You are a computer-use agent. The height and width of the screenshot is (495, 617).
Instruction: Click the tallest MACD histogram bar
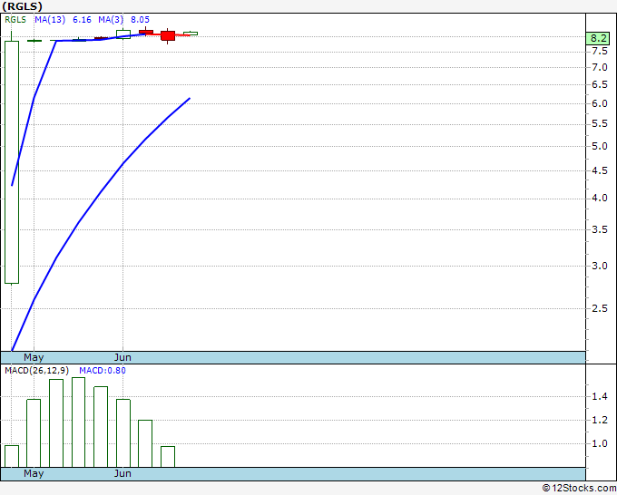pos(78,422)
